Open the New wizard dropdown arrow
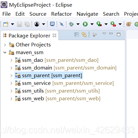Viewport: 138px width, 138px height. pos(12,24)
